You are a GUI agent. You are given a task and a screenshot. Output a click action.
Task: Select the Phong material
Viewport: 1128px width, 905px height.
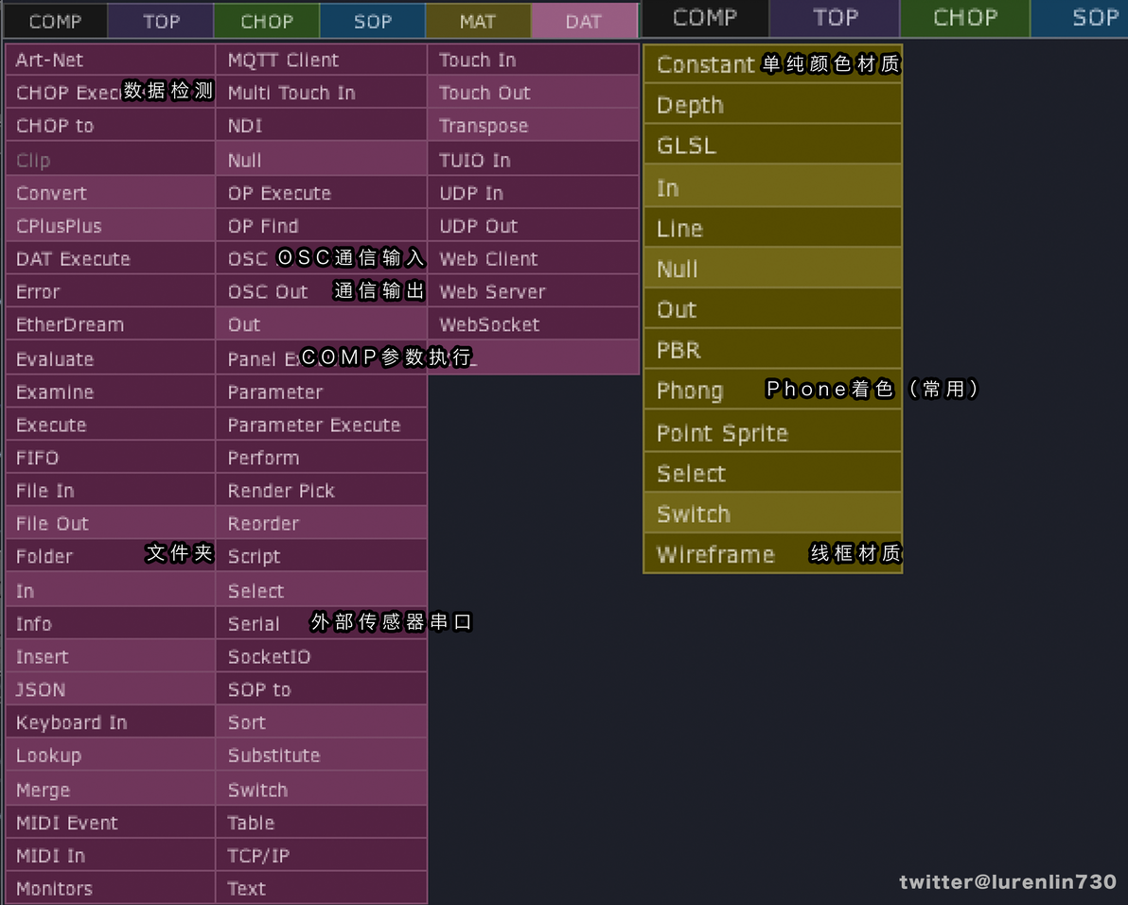[x=690, y=392]
